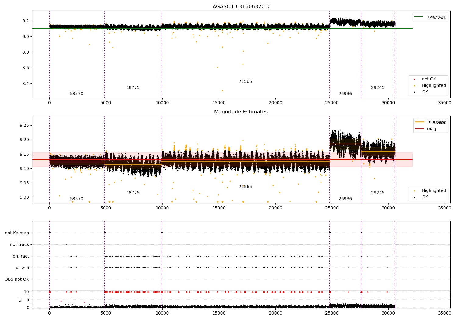Click the y-axis tick 9.20 in the middle plot
Image resolution: width=457 pixels, height=320 pixels.
tap(25, 140)
